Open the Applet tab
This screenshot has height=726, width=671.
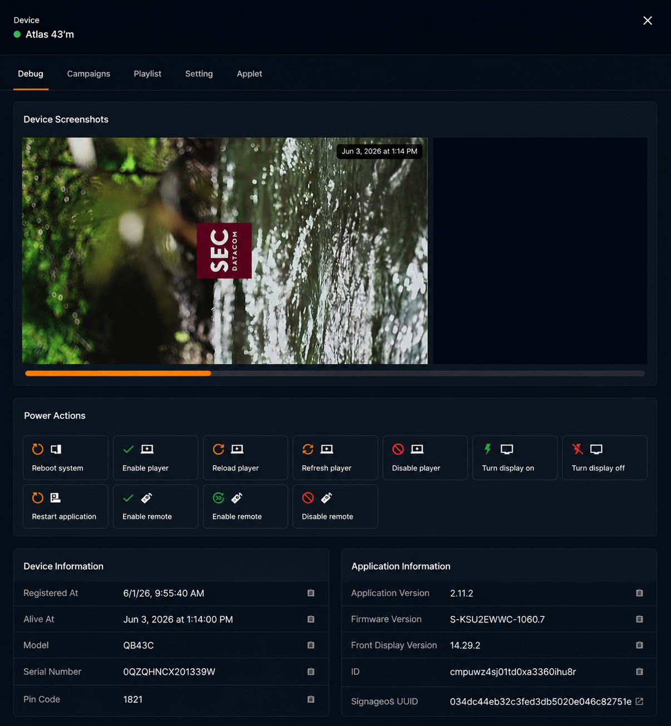coord(249,73)
